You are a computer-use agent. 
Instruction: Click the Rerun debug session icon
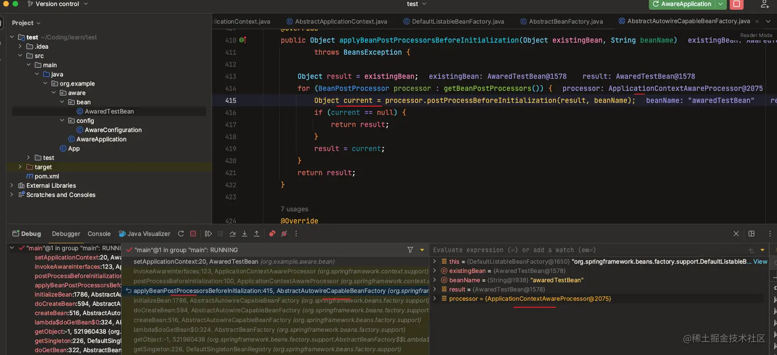tap(181, 233)
